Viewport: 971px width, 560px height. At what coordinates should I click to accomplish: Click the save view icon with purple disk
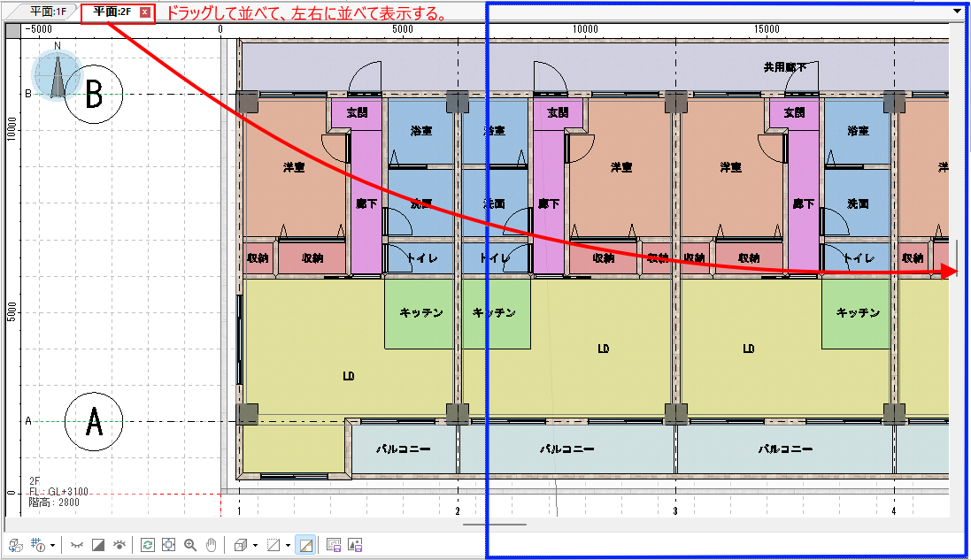[x=334, y=545]
